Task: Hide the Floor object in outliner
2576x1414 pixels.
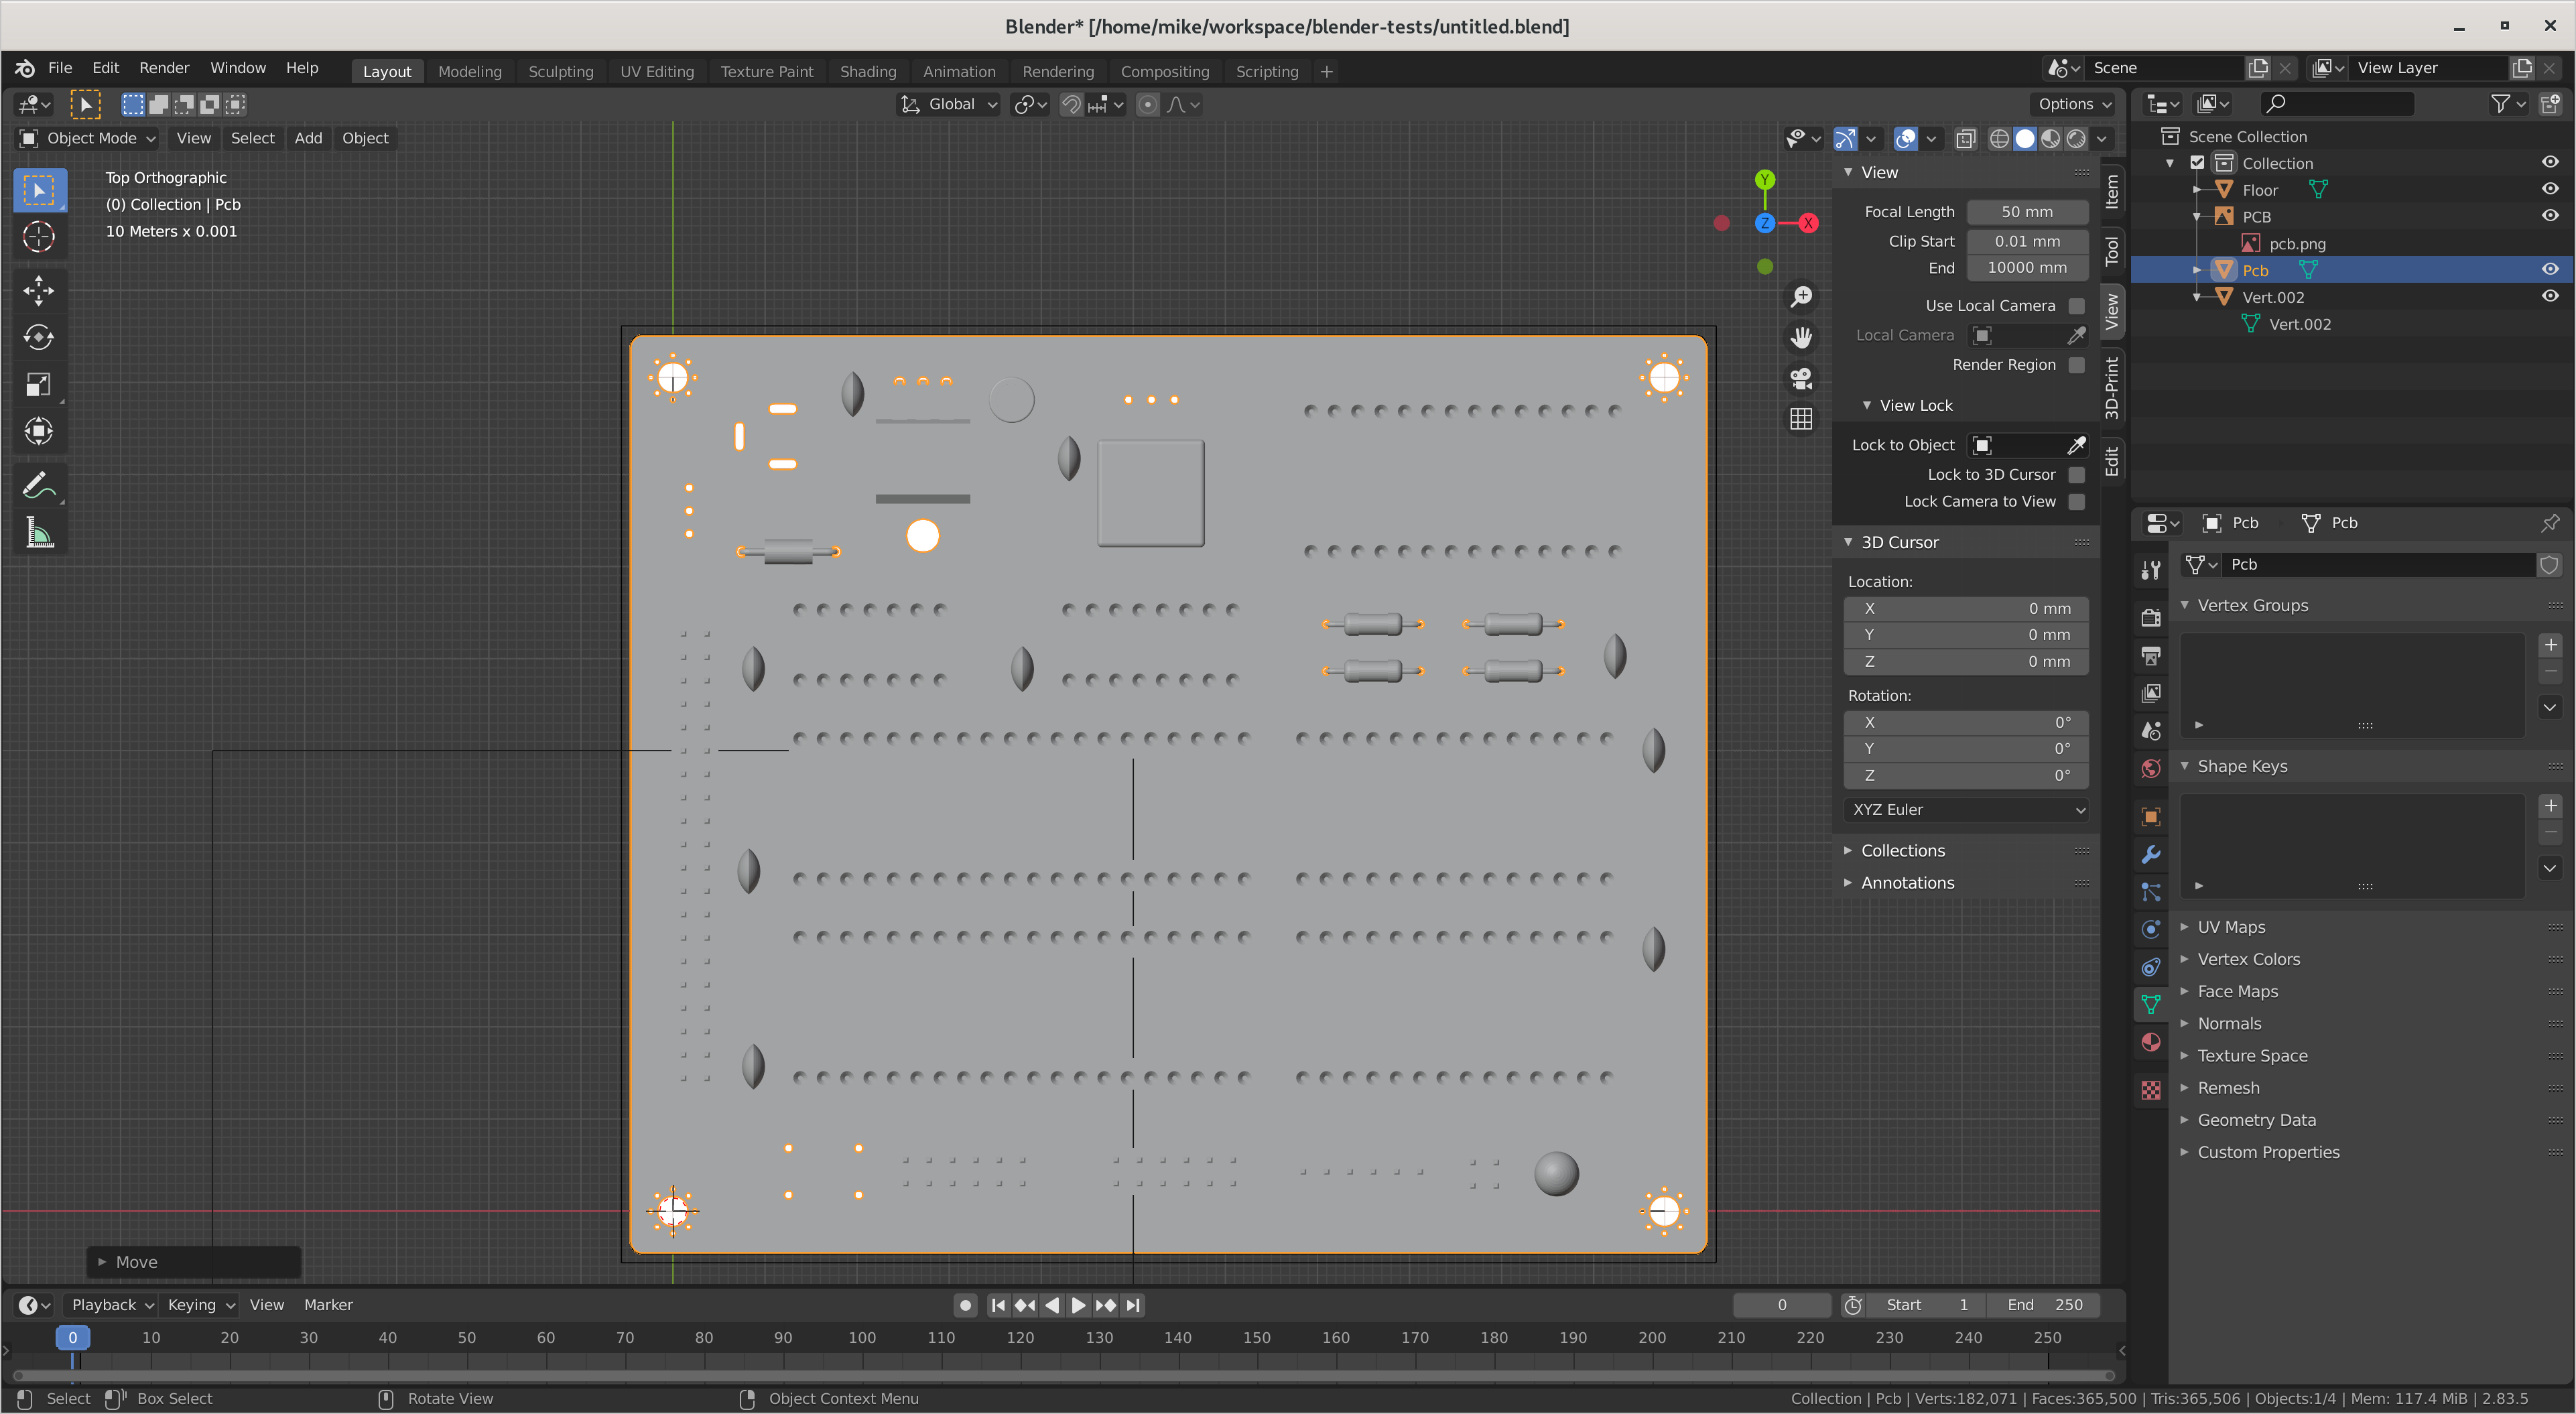Action: point(2550,189)
